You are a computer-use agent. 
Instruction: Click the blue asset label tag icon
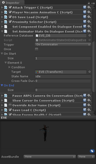(92, 151)
